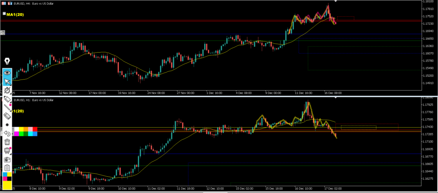Click the '16 Dec 08:00' label on H4 time axis
This screenshot has width=438, height=193.
pos(333,93)
